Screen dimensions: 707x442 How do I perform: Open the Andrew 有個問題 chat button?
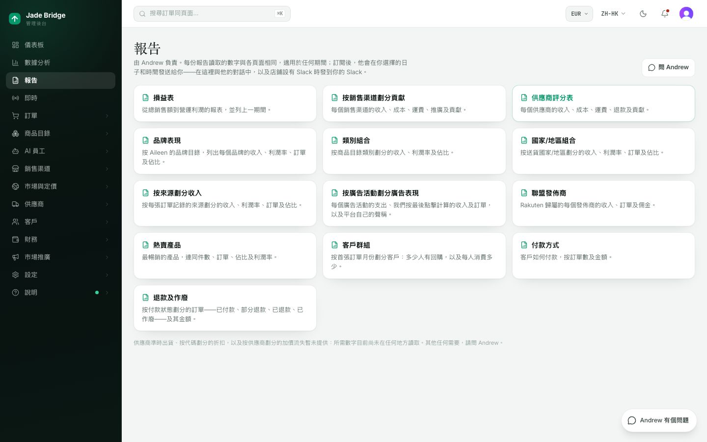[659, 420]
